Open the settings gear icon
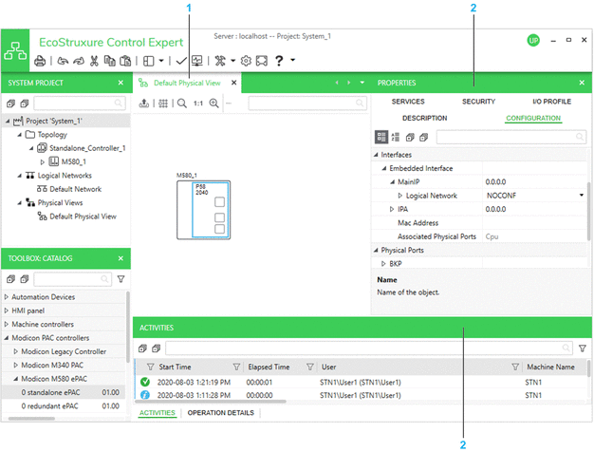Screen dimensions: 594x452 [x=246, y=61]
